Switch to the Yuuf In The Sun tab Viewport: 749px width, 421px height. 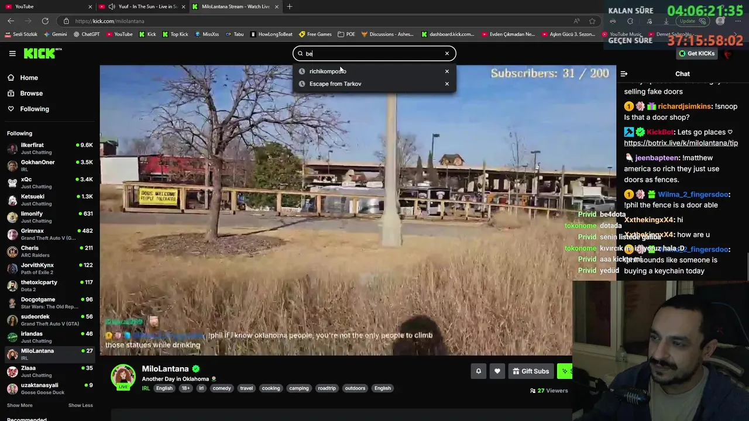coord(142,6)
